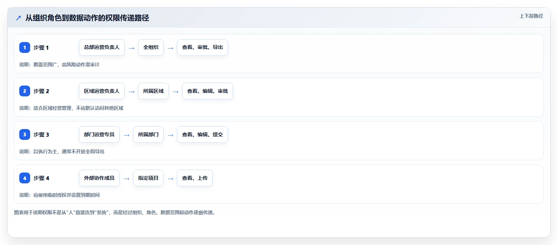Image resolution: width=558 pixels, height=245 pixels.
Task: Select the 查看、编辑、审批 actions box
Action: point(208,91)
